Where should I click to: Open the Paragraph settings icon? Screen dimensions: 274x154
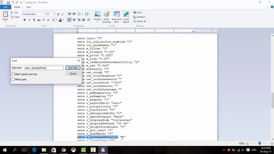[x=89, y=20]
